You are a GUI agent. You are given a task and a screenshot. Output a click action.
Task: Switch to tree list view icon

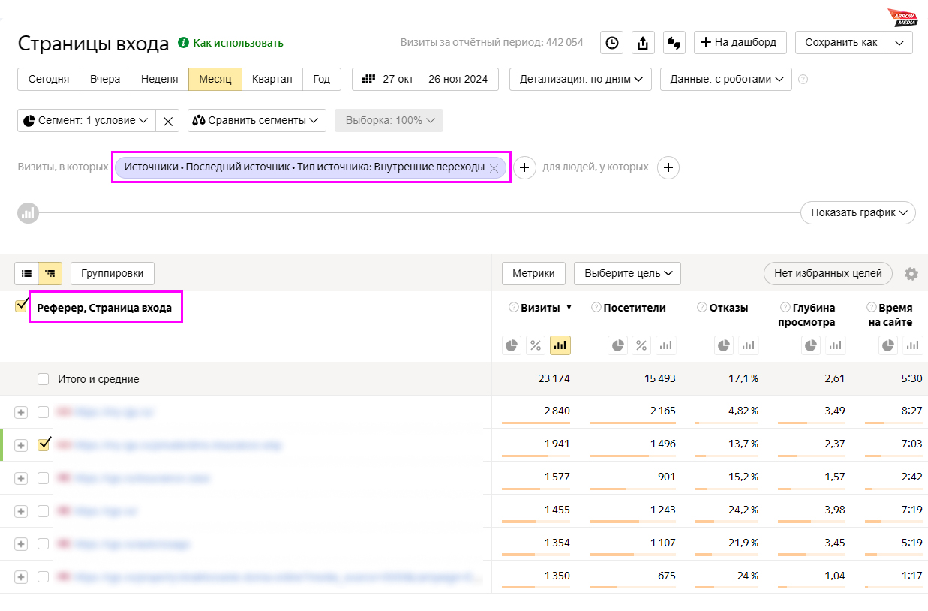click(x=50, y=274)
